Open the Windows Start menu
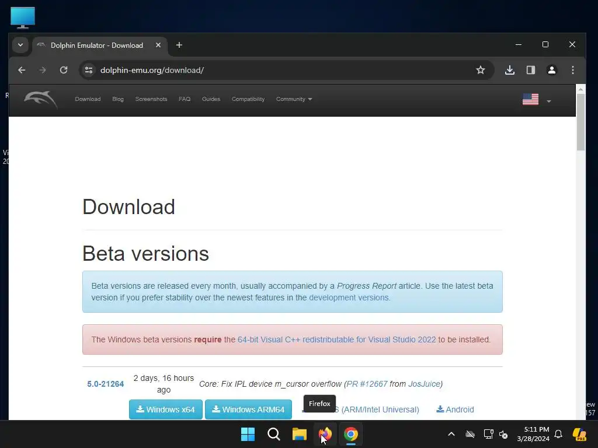598x448 pixels. 248,434
